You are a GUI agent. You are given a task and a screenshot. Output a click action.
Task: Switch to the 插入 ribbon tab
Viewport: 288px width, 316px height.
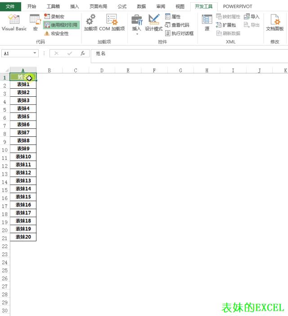click(x=75, y=6)
